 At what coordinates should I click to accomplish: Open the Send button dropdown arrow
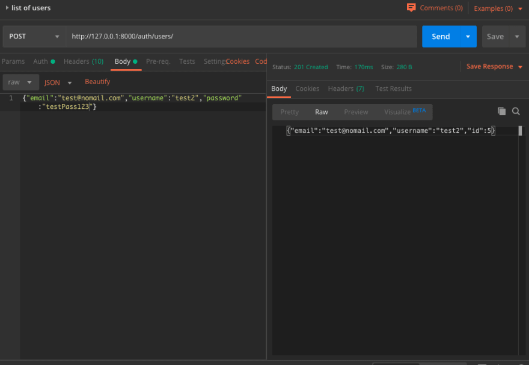point(468,37)
